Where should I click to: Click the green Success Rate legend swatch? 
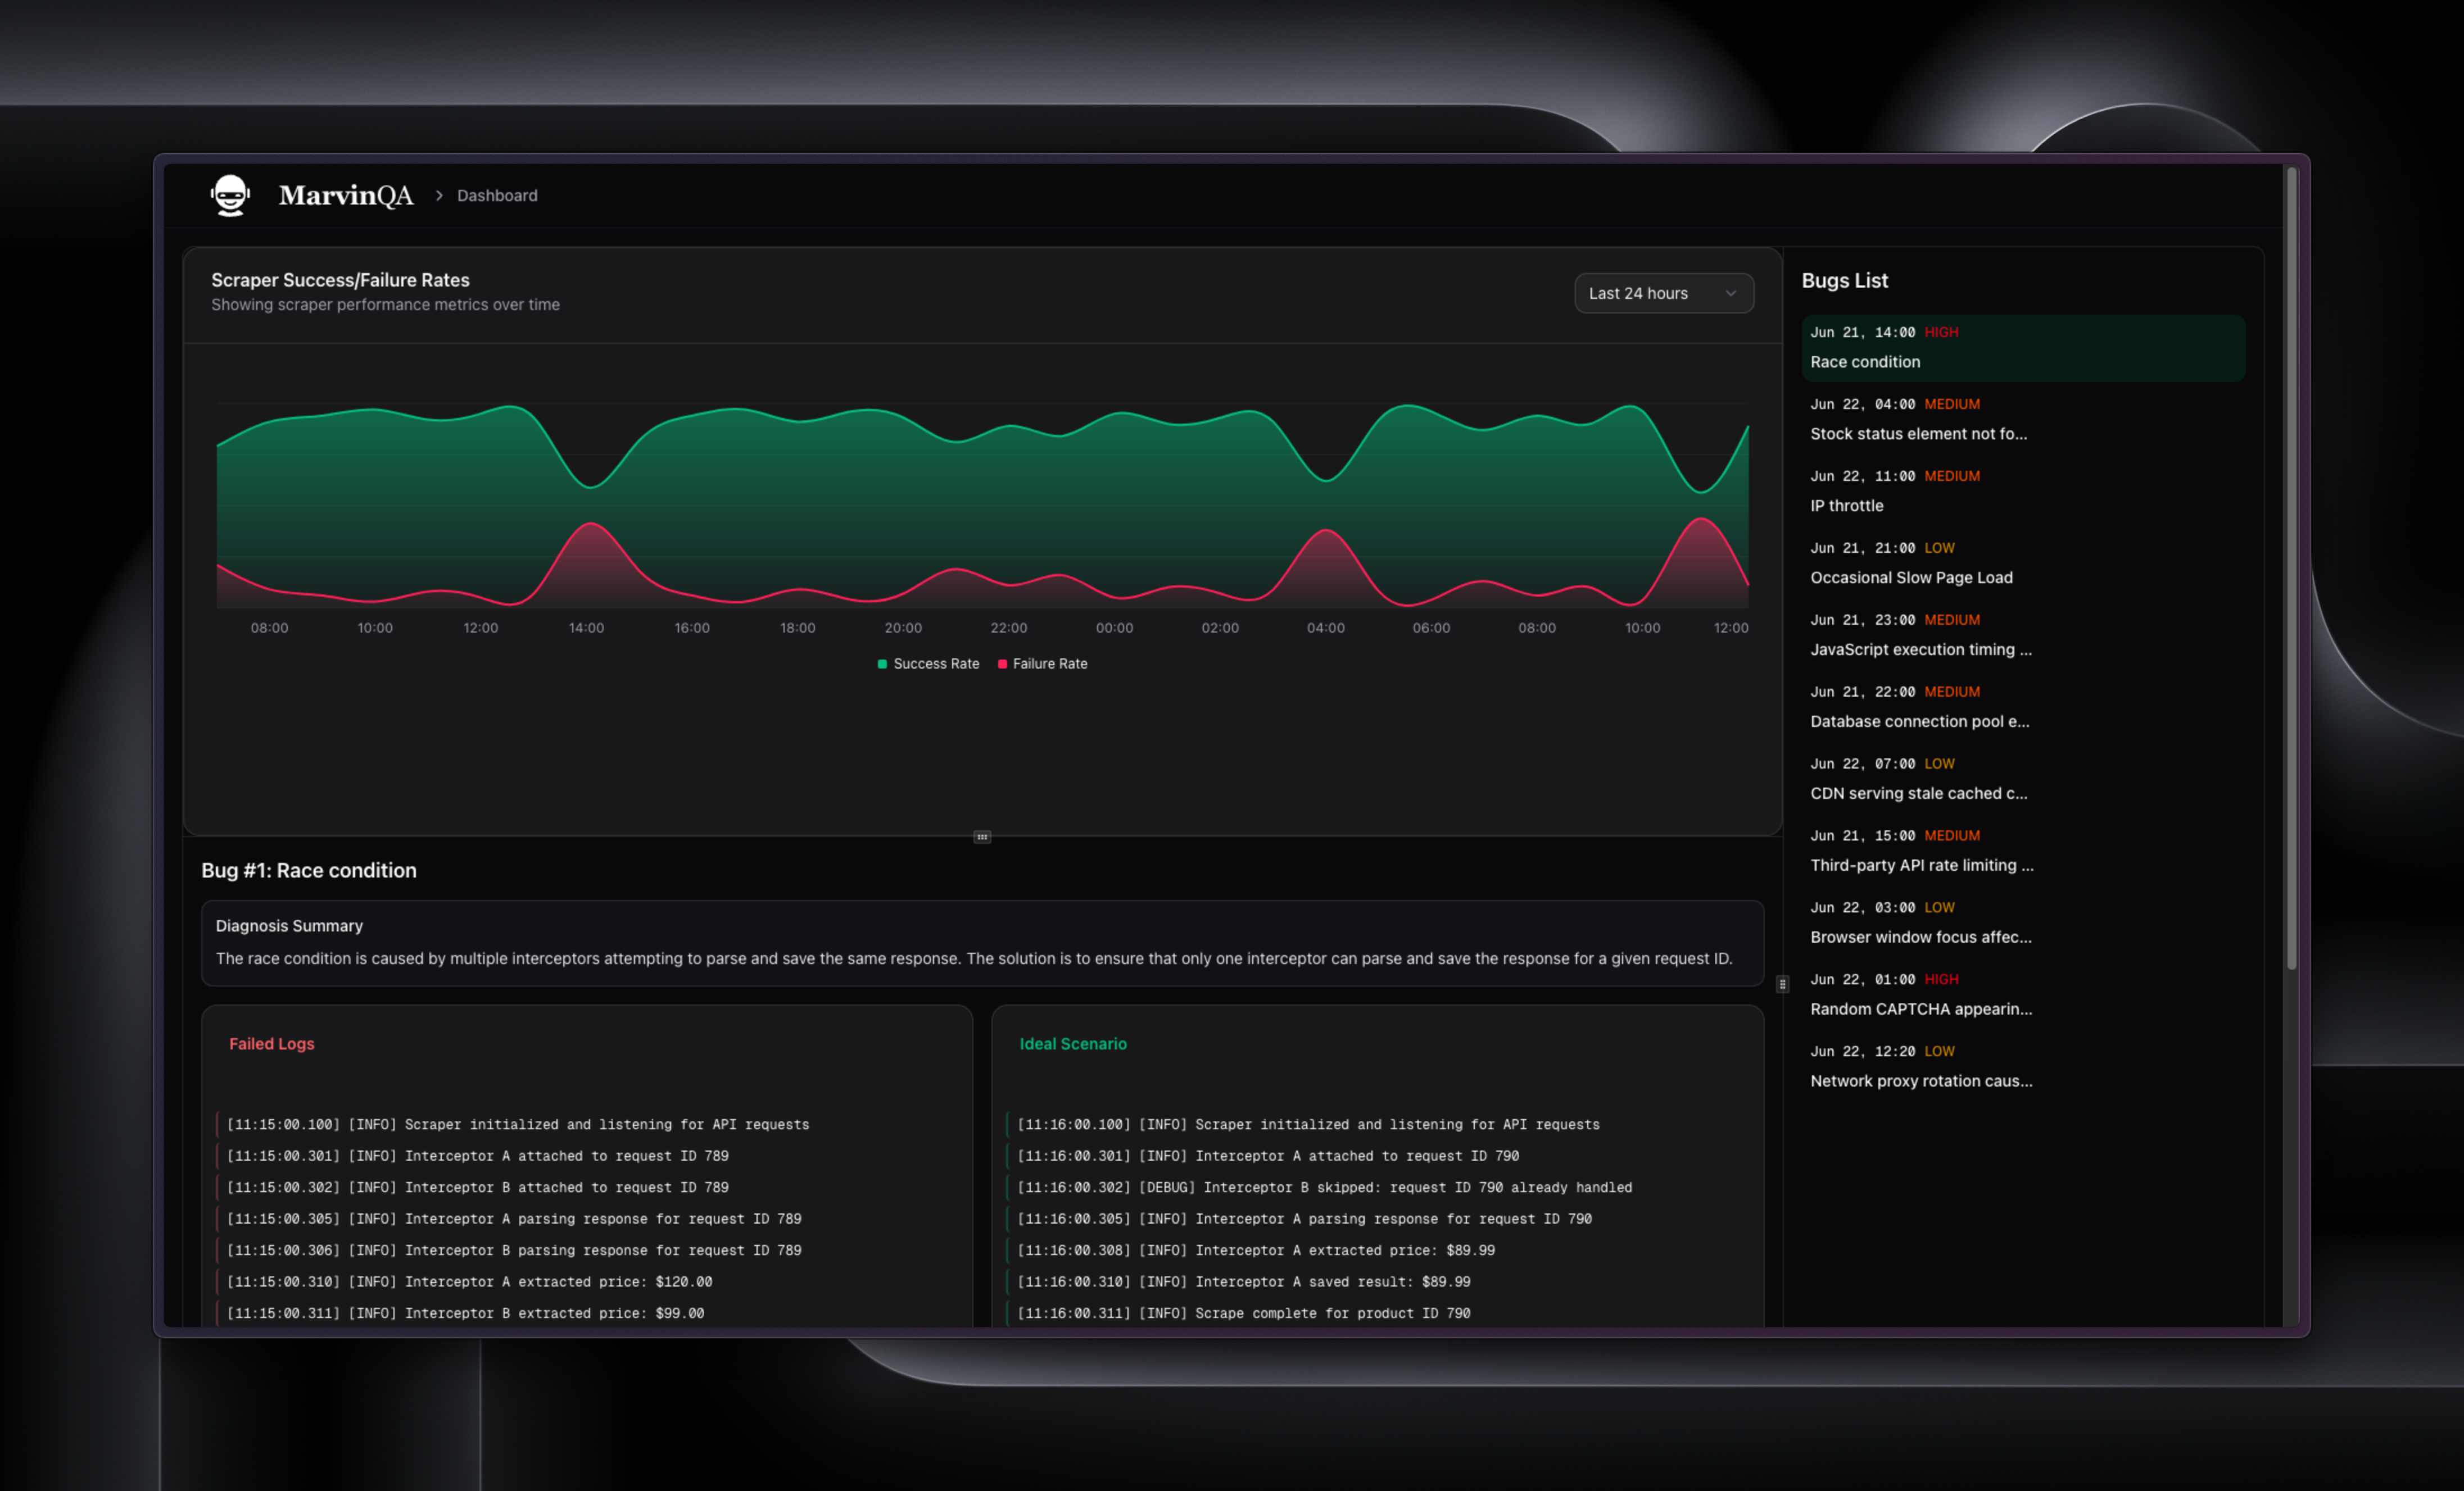[x=882, y=663]
